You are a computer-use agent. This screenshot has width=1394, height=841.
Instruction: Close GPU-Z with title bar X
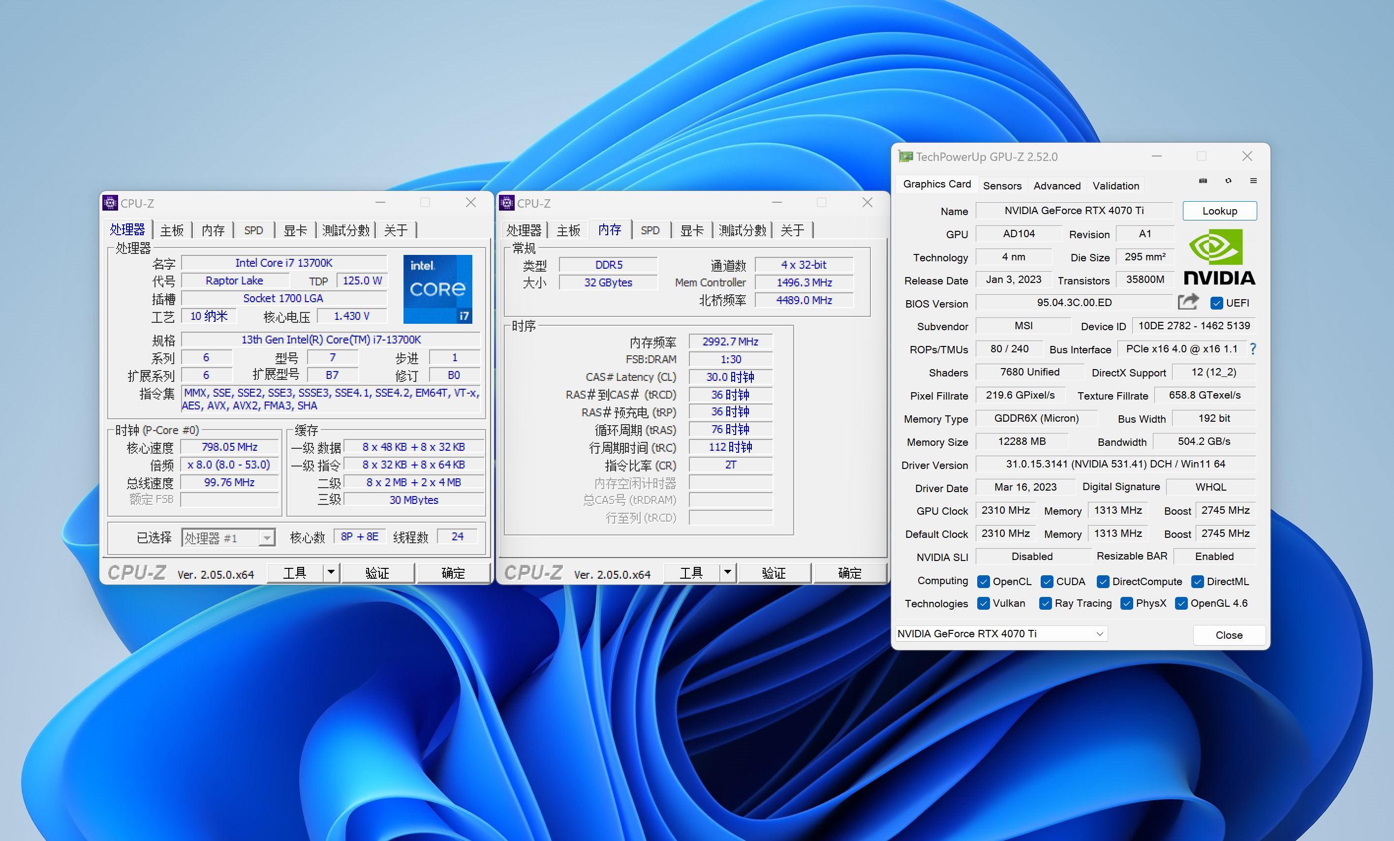pyautogui.click(x=1247, y=156)
